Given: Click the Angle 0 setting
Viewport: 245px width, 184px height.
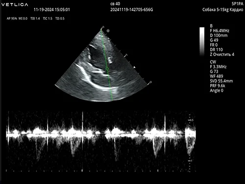Looking at the screenshot, I should (x=217, y=90).
